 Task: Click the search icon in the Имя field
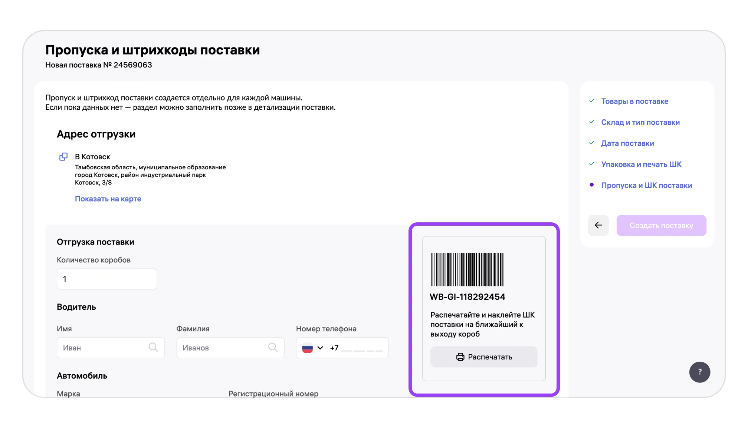[153, 347]
